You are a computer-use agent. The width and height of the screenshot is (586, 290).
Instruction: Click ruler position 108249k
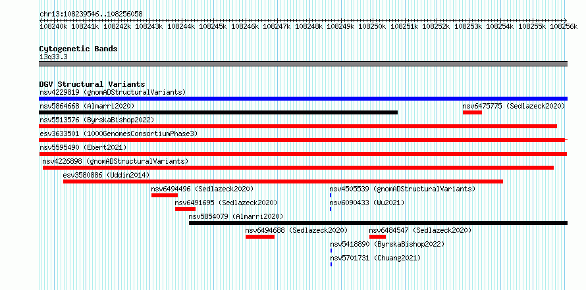341,26
